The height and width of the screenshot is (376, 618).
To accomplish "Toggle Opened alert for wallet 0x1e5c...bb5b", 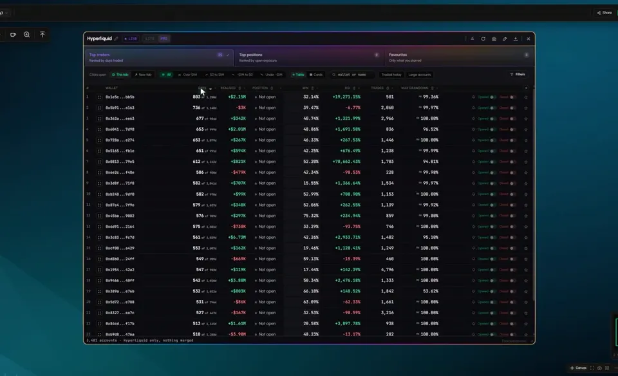I will (x=492, y=97).
